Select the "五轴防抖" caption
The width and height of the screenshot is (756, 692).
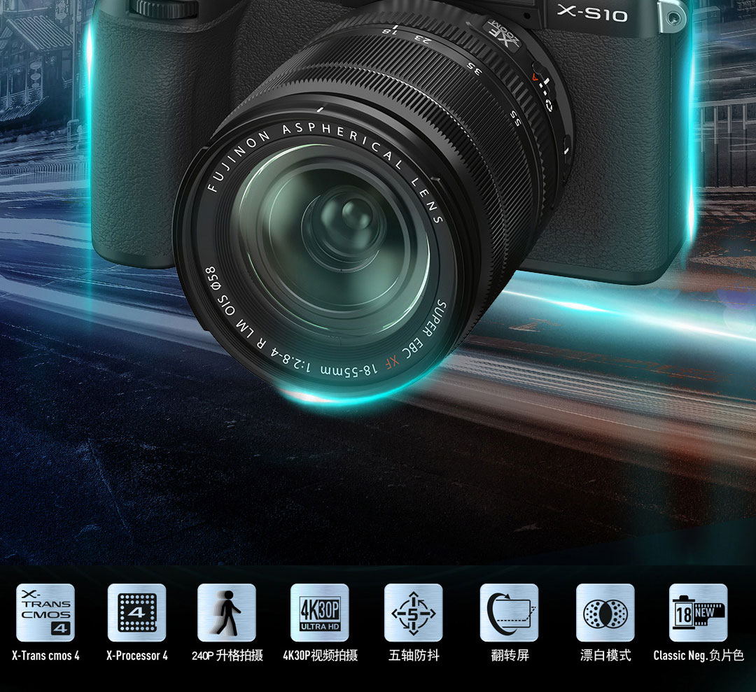(414, 656)
